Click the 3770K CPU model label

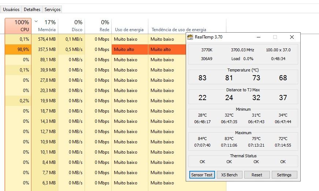207,50
